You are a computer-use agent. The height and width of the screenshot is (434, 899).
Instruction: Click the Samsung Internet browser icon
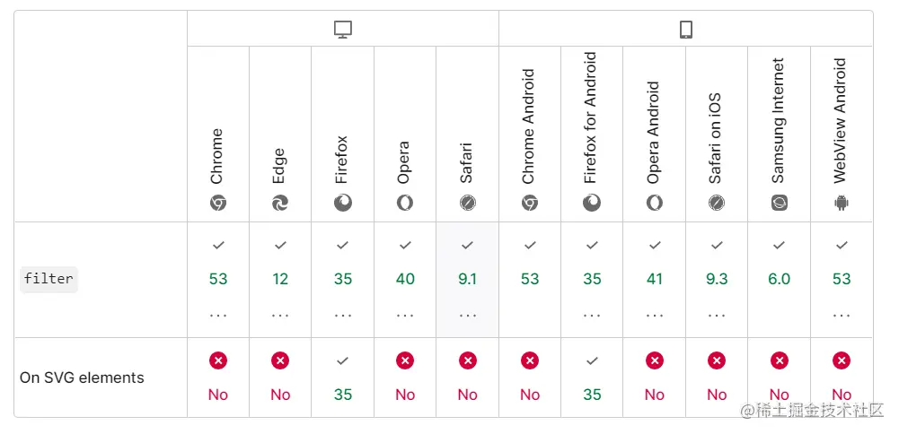tap(779, 204)
